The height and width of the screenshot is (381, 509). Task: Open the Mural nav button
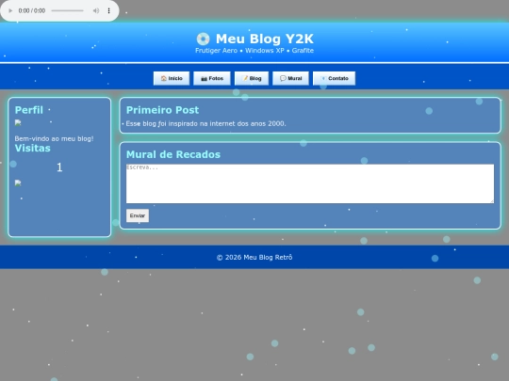pyautogui.click(x=290, y=78)
